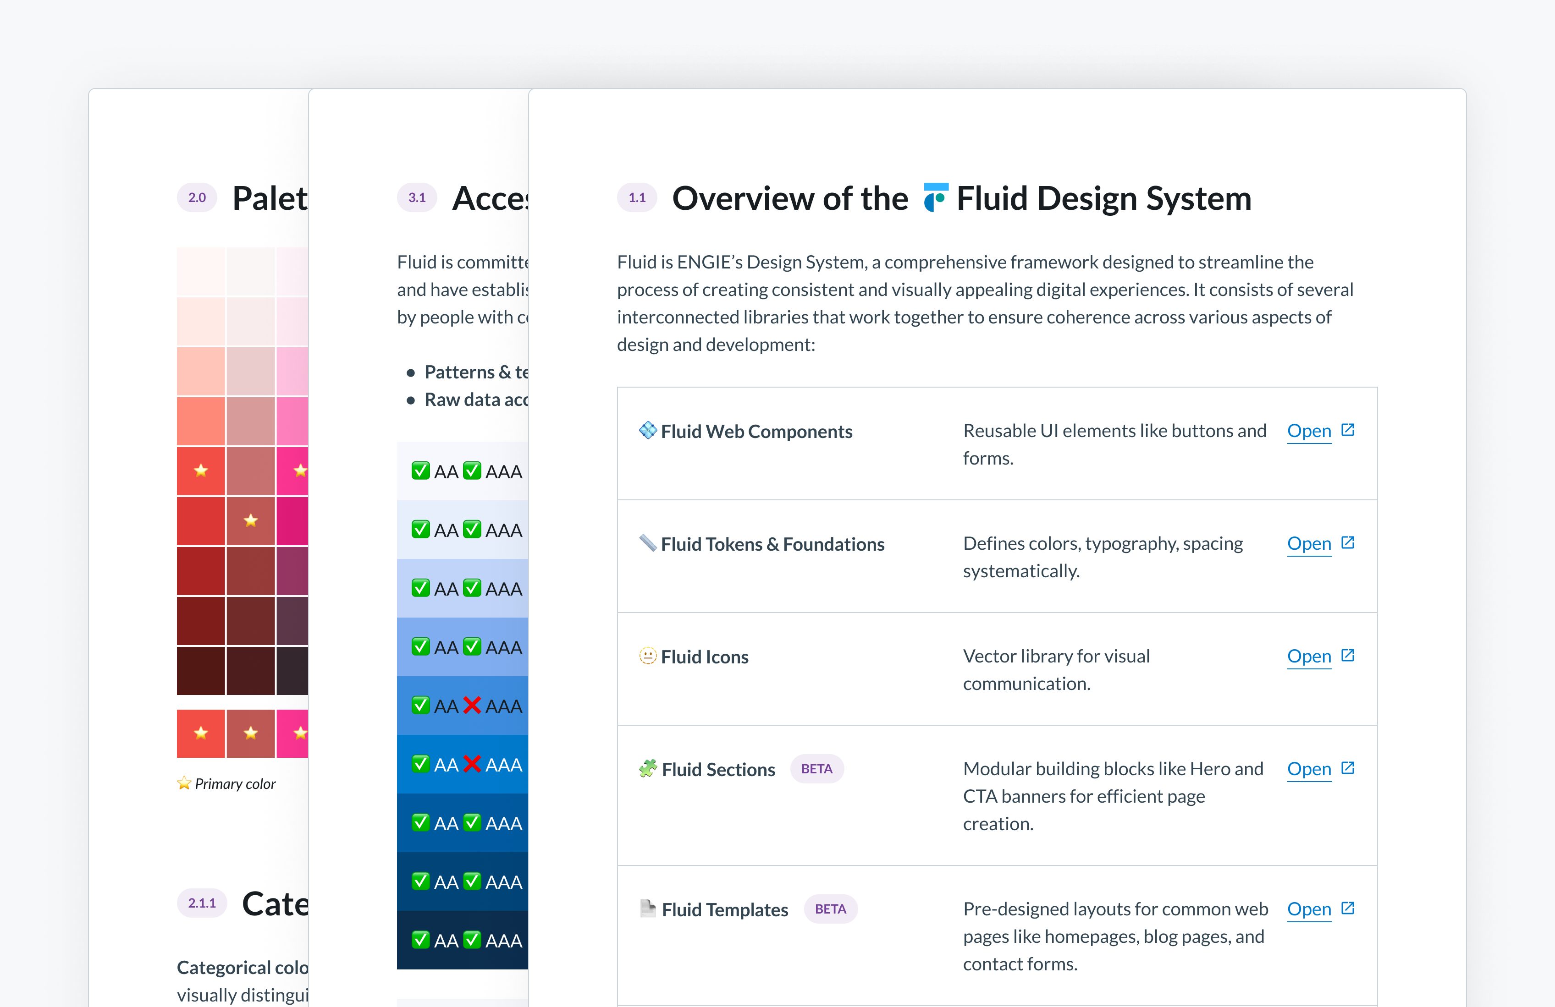Image resolution: width=1555 pixels, height=1007 pixels.
Task: Click the "Raw data acc" bullet on the accessibility card
Action: pos(476,400)
